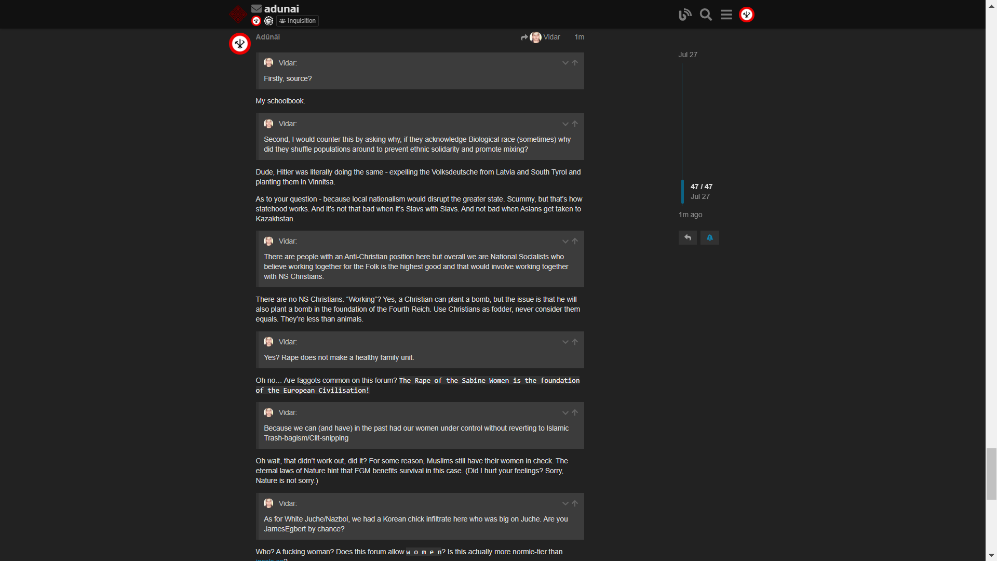This screenshot has width=997, height=561.
Task: Click the second small participant avatar under title
Action: click(x=268, y=21)
